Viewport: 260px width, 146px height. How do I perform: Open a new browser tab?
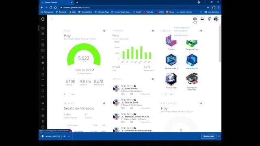77,2
